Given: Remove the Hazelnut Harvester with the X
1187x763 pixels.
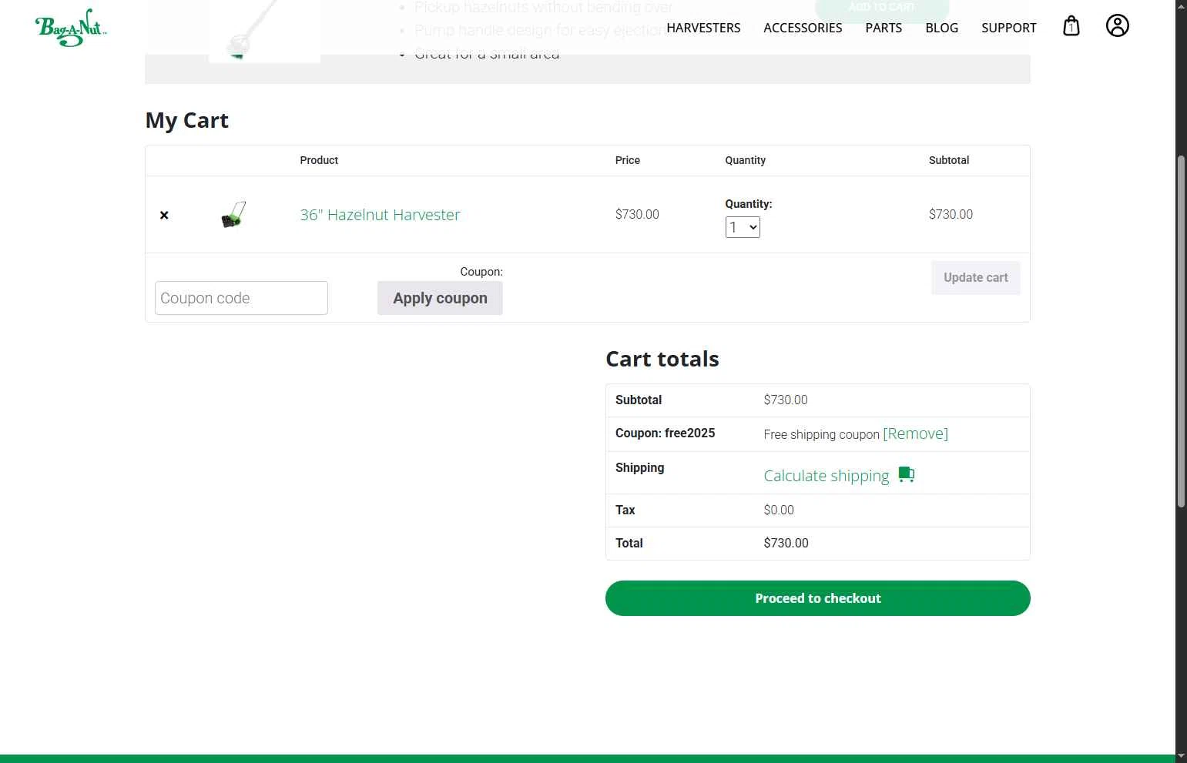Looking at the screenshot, I should 164,215.
